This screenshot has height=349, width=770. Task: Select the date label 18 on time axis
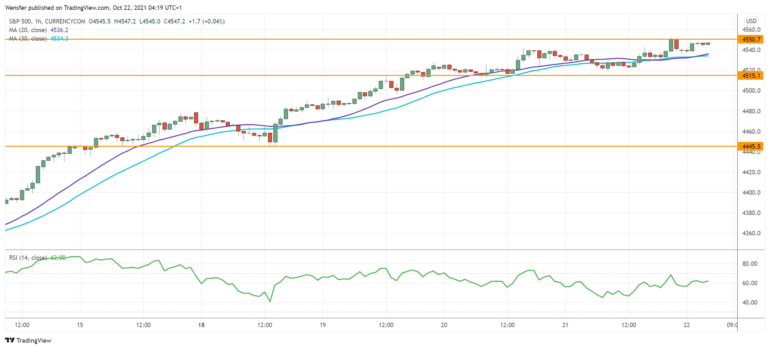tap(201, 325)
